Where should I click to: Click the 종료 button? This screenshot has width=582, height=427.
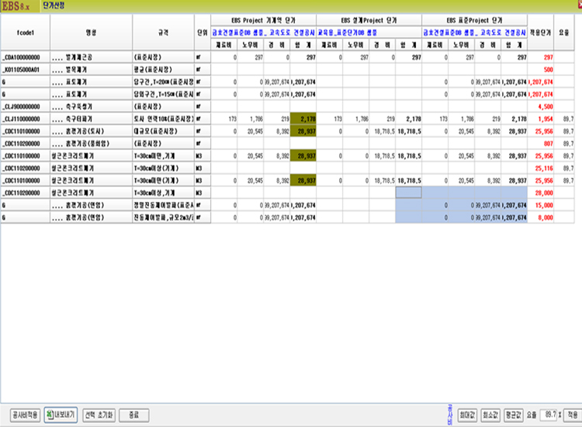point(133,415)
